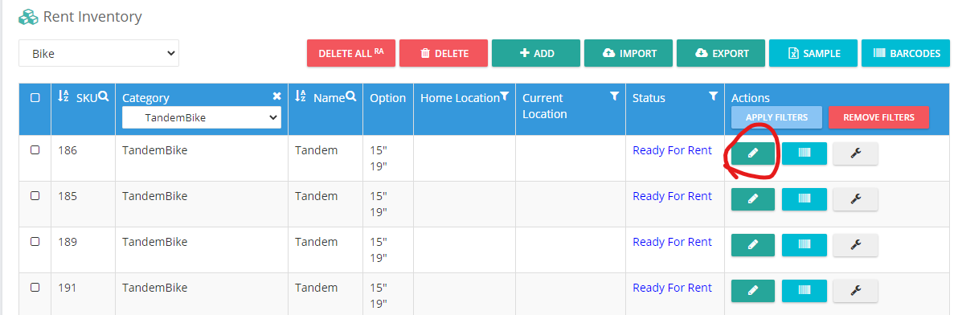Click the edit pencil icon for SKU 191

pos(752,291)
